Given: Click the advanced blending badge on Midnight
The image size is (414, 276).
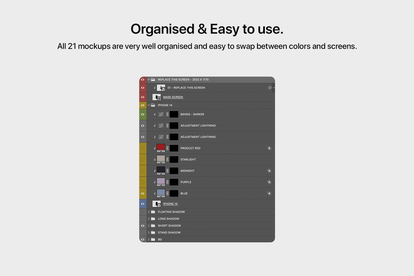Looking at the screenshot, I should (x=269, y=171).
